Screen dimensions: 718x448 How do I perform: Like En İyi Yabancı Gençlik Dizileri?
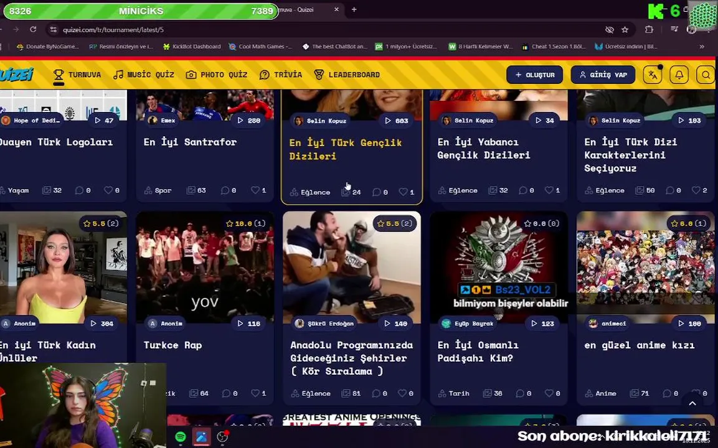[552, 190]
